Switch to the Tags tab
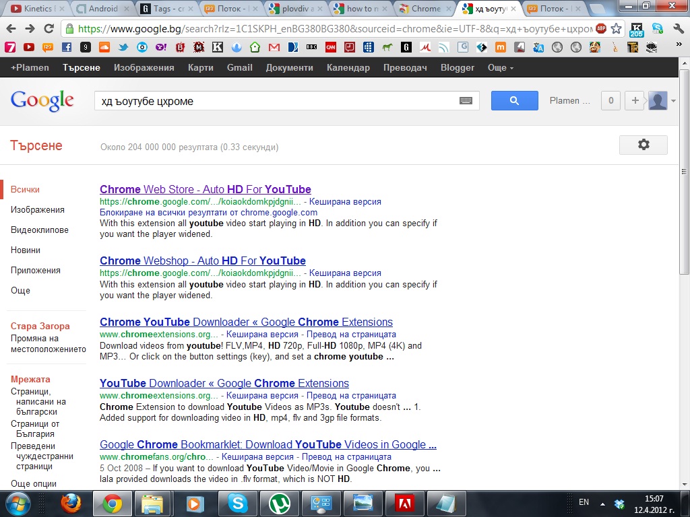The width and height of the screenshot is (690, 517). (168, 8)
